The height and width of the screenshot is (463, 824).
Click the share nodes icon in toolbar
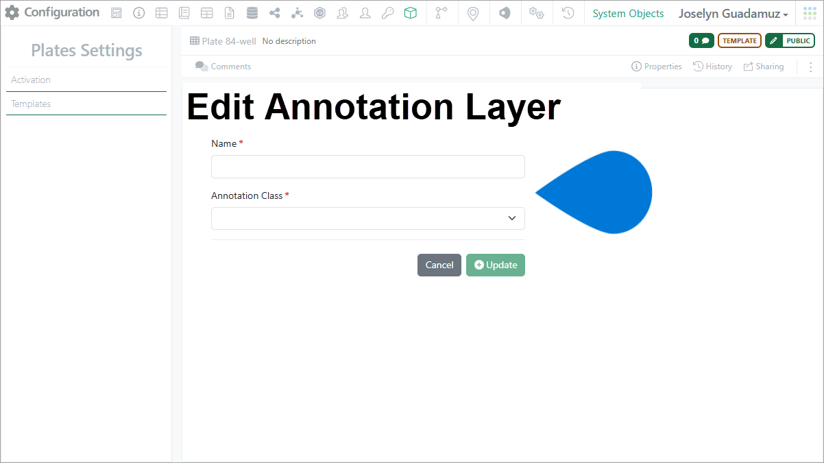click(x=275, y=13)
